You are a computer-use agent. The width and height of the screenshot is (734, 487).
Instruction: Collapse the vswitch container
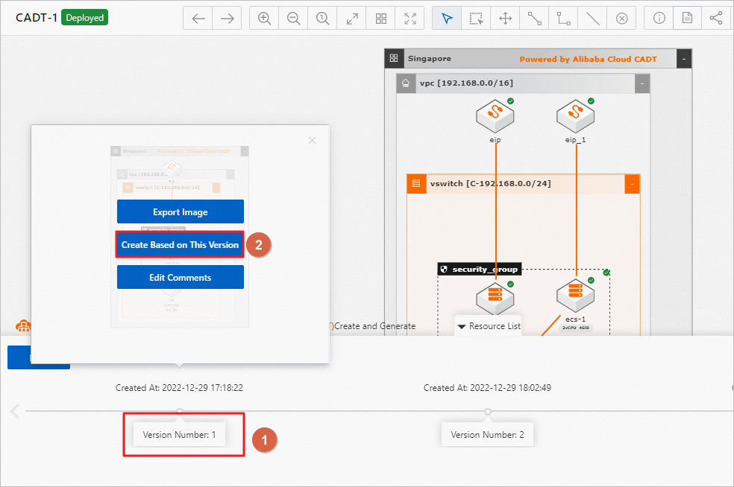(632, 184)
